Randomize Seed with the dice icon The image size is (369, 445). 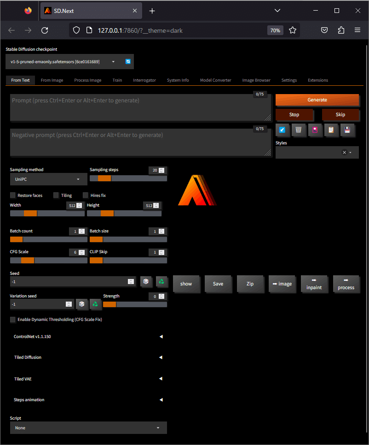146,281
